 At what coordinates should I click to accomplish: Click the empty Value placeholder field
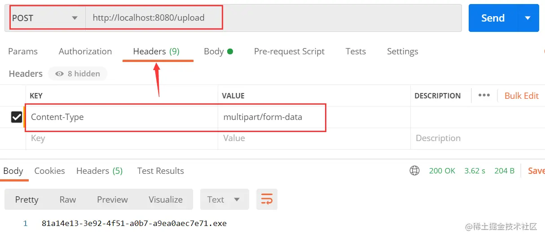point(314,138)
